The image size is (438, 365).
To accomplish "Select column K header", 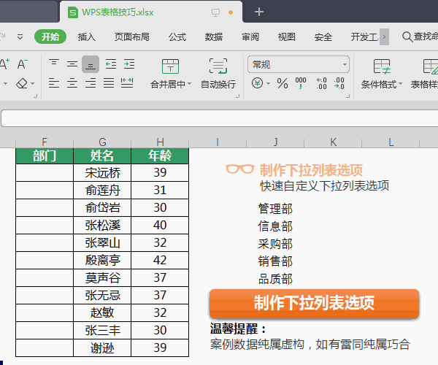I will click(x=333, y=142).
